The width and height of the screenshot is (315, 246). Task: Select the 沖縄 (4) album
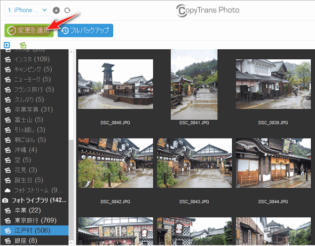click(34, 150)
